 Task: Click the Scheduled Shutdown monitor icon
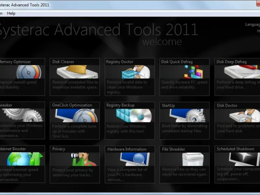[244, 159]
